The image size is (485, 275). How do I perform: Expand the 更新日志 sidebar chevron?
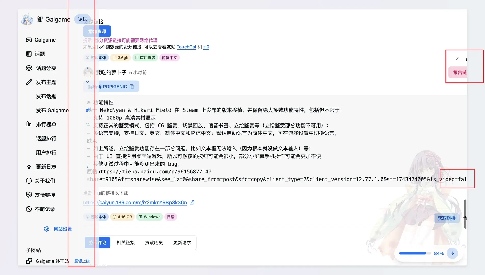click(87, 167)
